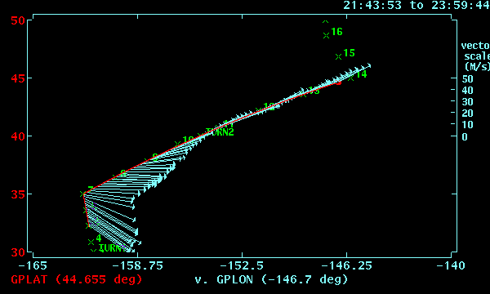Select the green waypoint 14 label
Screen dimensions: 490x294
pos(361,74)
